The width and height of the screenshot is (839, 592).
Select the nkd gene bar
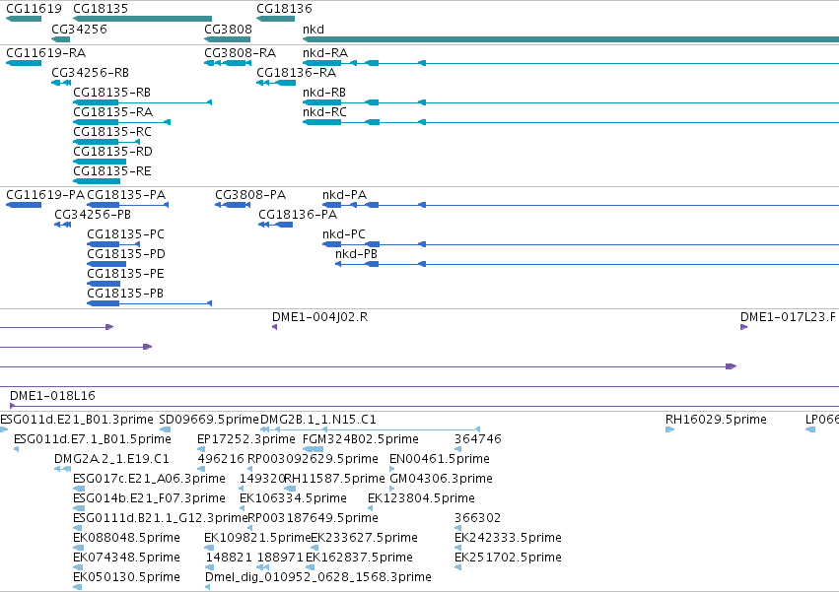[x=571, y=39]
